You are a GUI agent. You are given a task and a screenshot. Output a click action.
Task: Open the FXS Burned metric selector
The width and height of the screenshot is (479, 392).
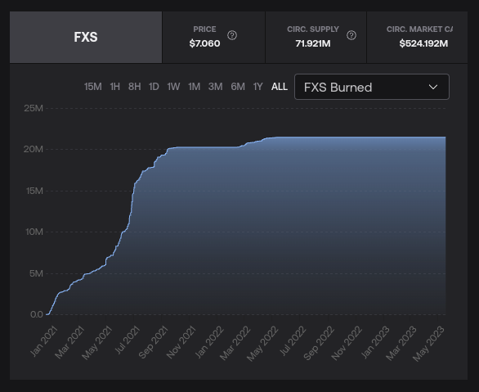click(372, 87)
